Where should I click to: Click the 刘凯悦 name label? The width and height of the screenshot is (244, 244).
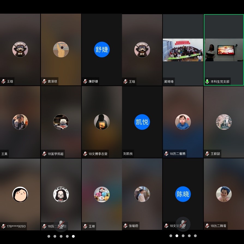pyautogui.click(x=128, y=154)
